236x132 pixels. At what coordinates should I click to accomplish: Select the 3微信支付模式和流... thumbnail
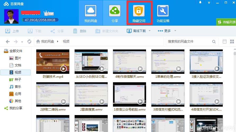pyautogui.click(x=168, y=94)
